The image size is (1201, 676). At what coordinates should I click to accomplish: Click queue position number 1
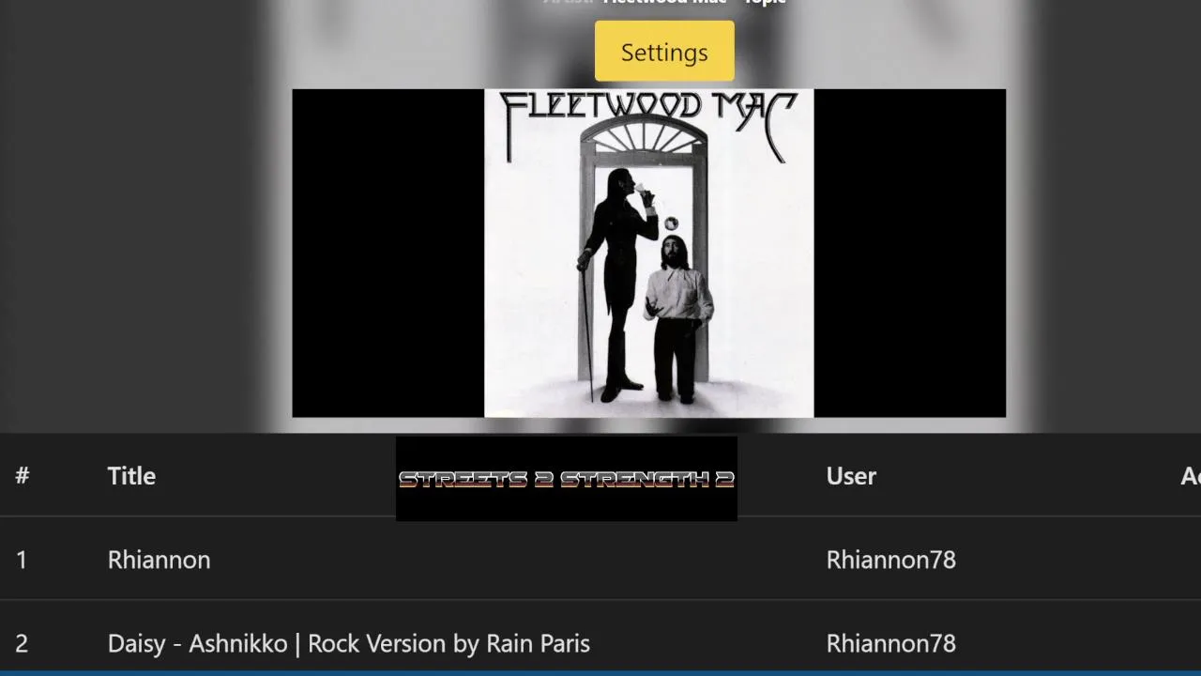[x=22, y=560]
